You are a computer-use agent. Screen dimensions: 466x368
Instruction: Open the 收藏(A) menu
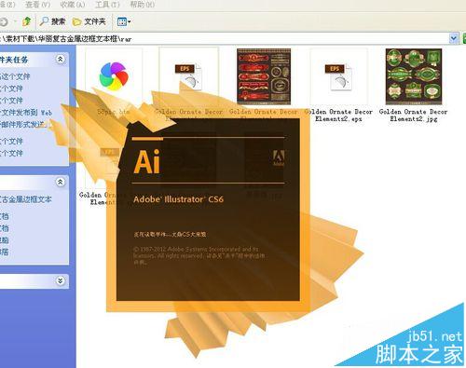(73, 5)
